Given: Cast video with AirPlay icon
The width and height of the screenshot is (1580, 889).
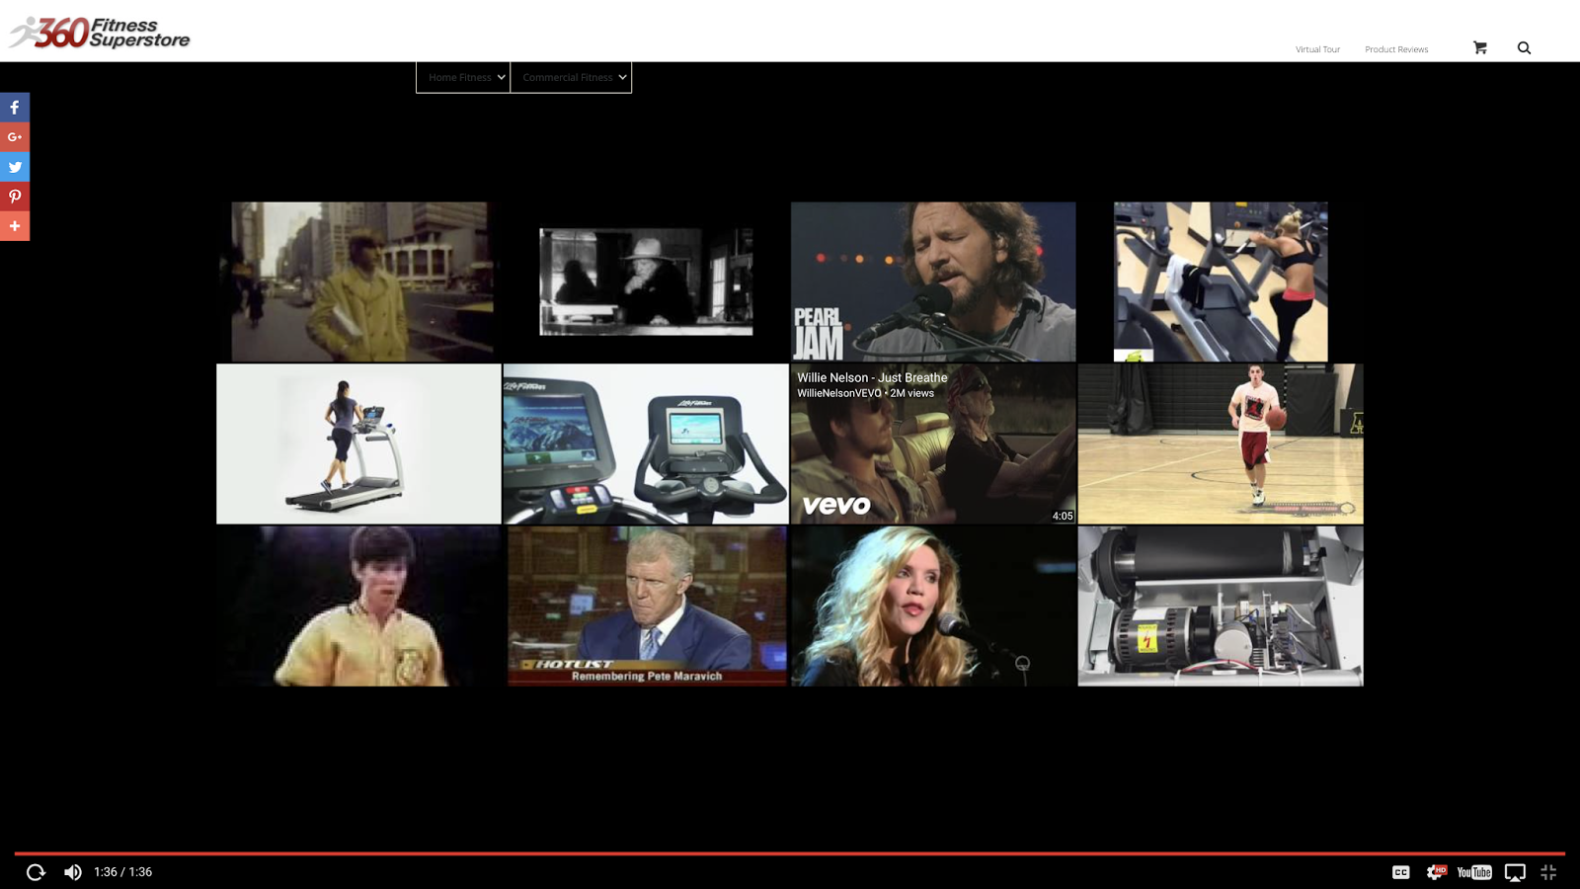Looking at the screenshot, I should point(1515,872).
